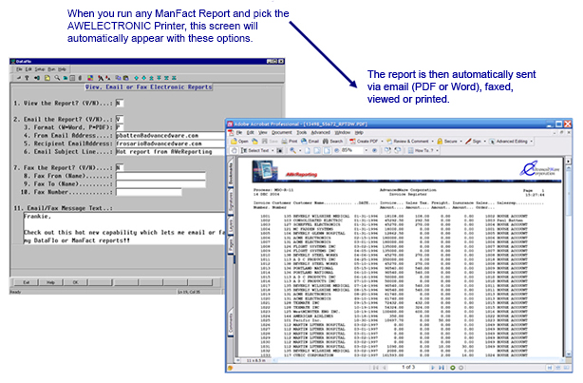583x383 pixels.
Task: Open the Tools menu in Acrobat
Action: click(302, 132)
